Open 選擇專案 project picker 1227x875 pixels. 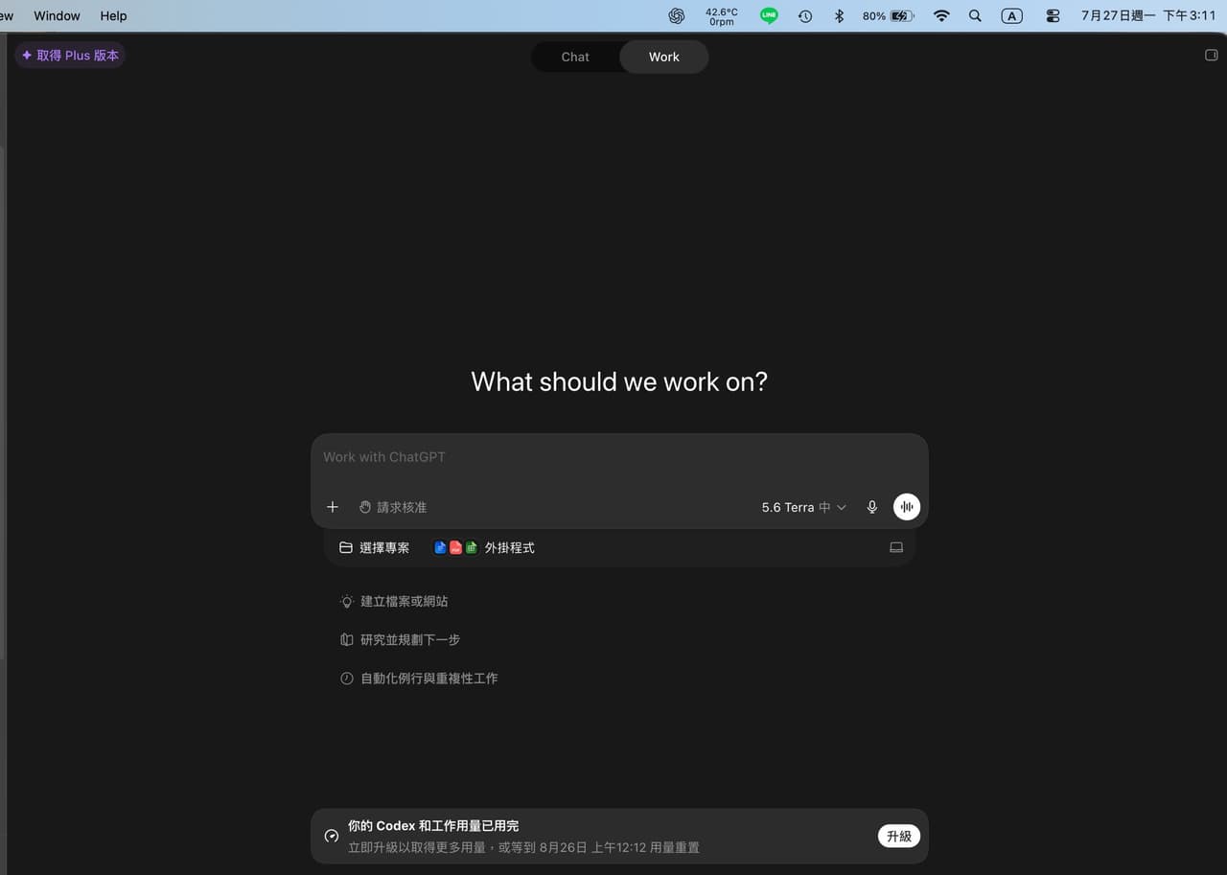coord(374,548)
